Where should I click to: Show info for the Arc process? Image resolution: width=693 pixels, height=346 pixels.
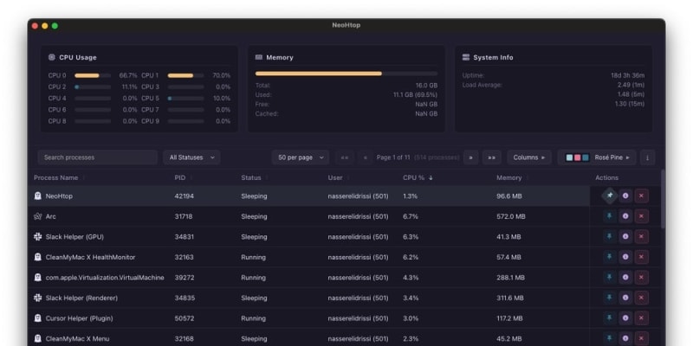pyautogui.click(x=625, y=216)
